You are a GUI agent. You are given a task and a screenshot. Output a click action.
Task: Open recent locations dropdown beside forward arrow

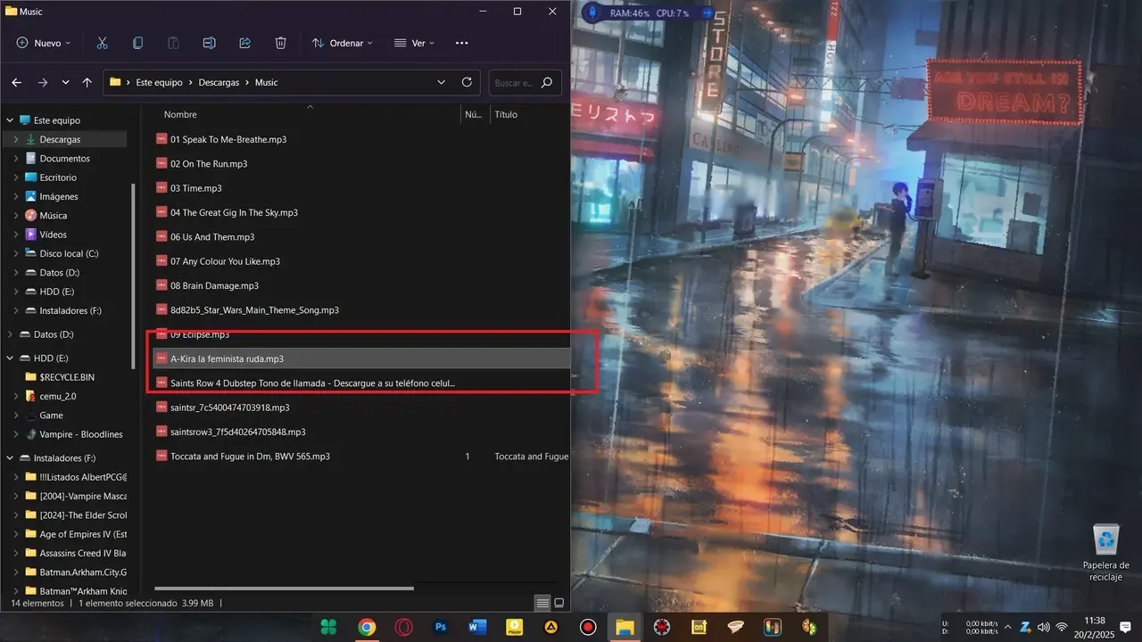click(x=65, y=82)
